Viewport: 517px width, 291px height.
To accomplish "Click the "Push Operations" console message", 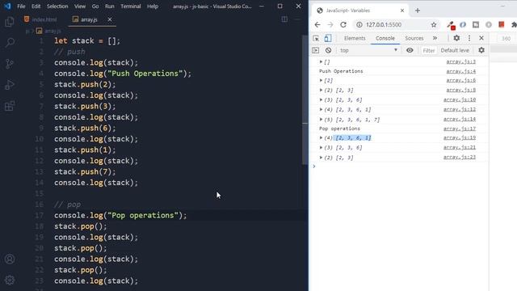I will 341,71.
